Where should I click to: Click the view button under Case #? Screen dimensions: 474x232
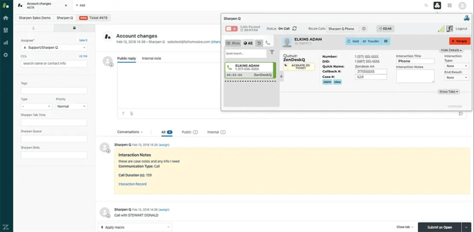(337, 82)
